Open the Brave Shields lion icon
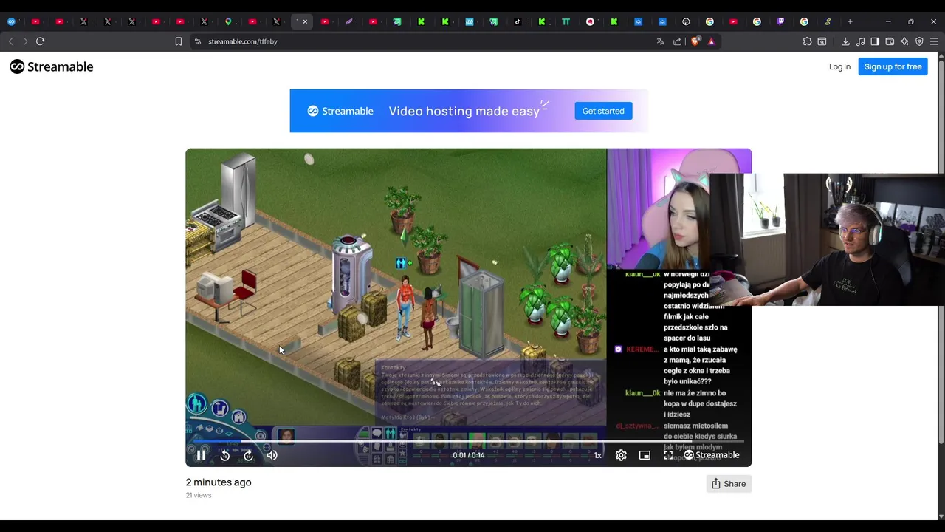Viewport: 945px width, 532px height. [x=695, y=41]
